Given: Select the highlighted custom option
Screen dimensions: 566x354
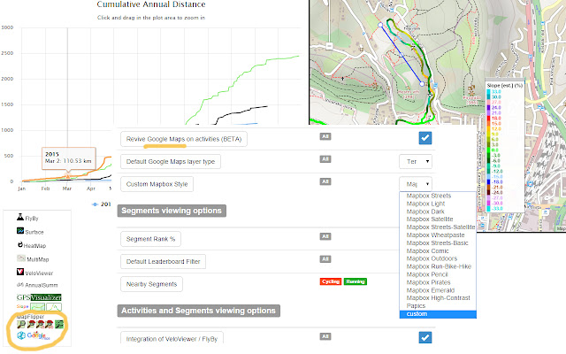Looking at the screenshot, I should click(416, 314).
